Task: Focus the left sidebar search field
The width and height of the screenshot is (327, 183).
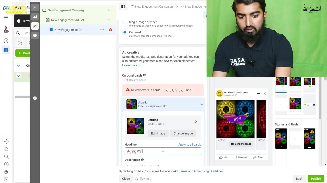Action: (22, 33)
